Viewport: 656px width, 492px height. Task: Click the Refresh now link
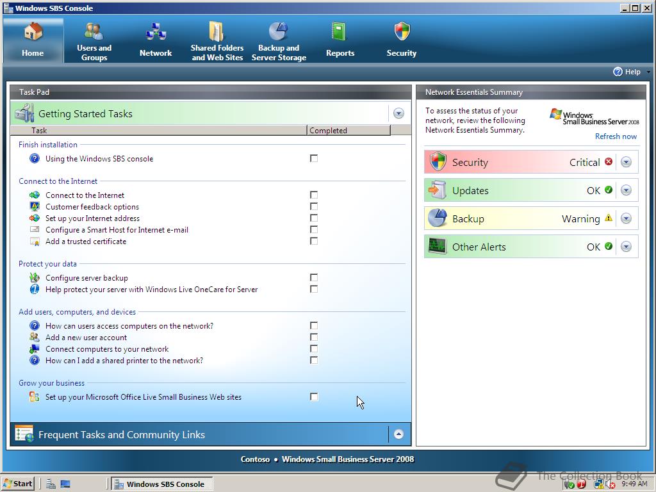pos(616,136)
